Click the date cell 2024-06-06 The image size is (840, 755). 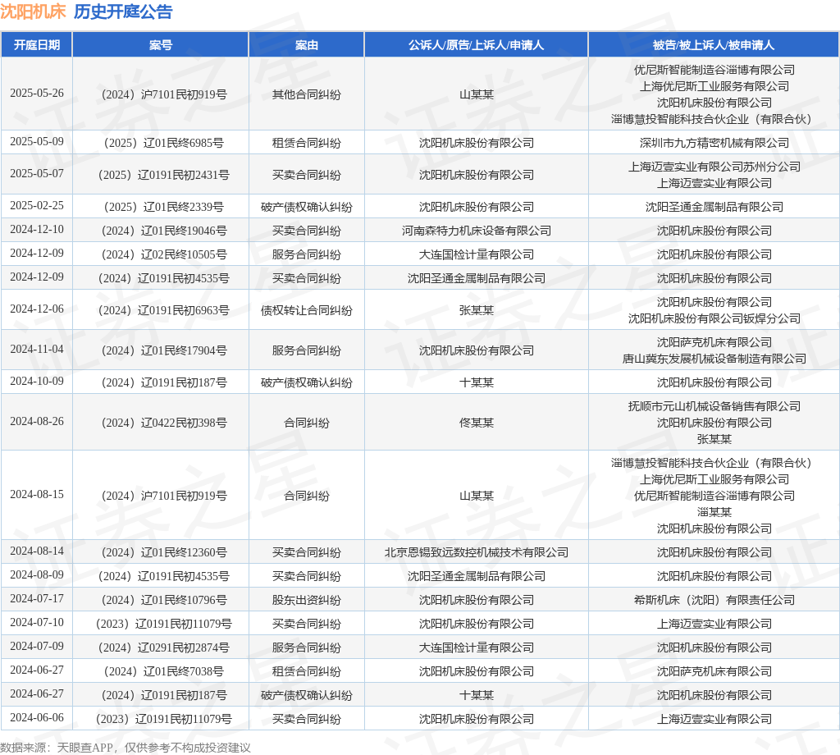coord(36,717)
